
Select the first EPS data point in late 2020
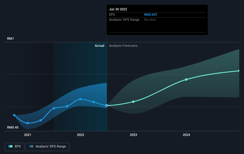[x=14, y=115]
